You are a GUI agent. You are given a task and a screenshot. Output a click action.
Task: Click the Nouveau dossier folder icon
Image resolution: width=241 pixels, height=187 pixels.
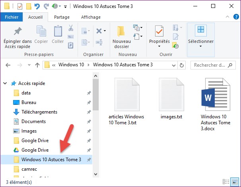click(x=121, y=32)
